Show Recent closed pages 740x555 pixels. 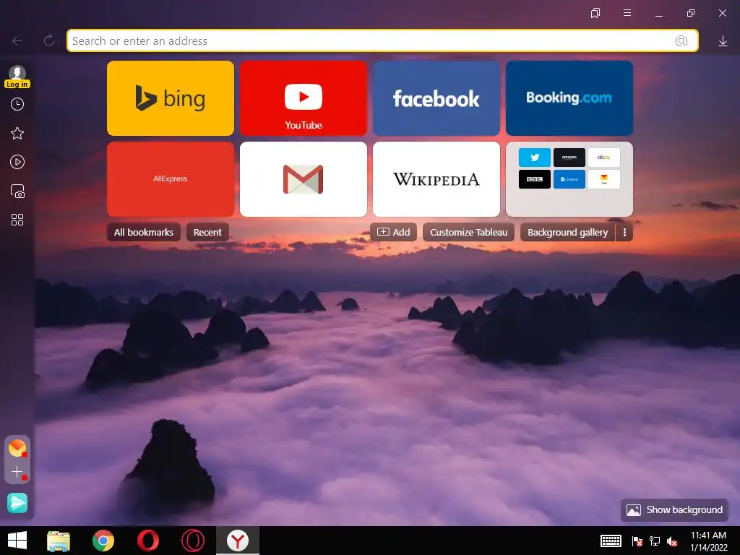[207, 232]
